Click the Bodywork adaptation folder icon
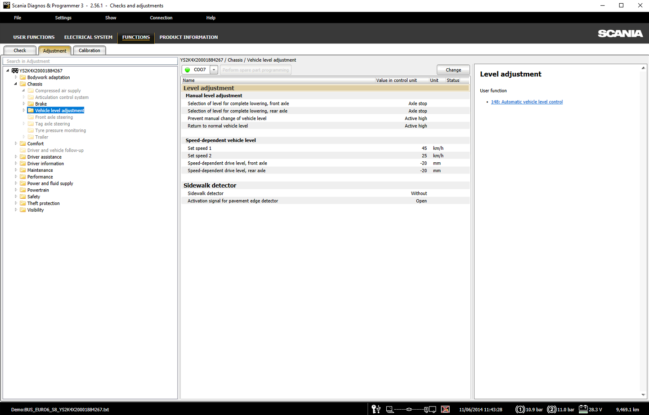 pyautogui.click(x=23, y=77)
